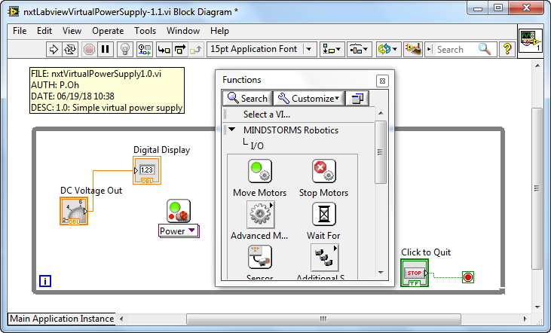Click Abort Execution stop button
Screen dimensions: 551x333
(89, 50)
